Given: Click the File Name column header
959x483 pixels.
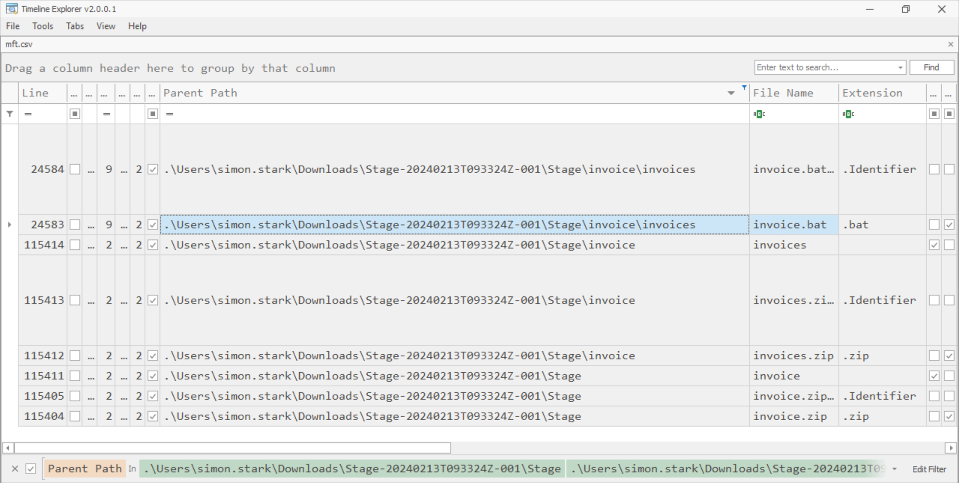Looking at the screenshot, I should 793,93.
